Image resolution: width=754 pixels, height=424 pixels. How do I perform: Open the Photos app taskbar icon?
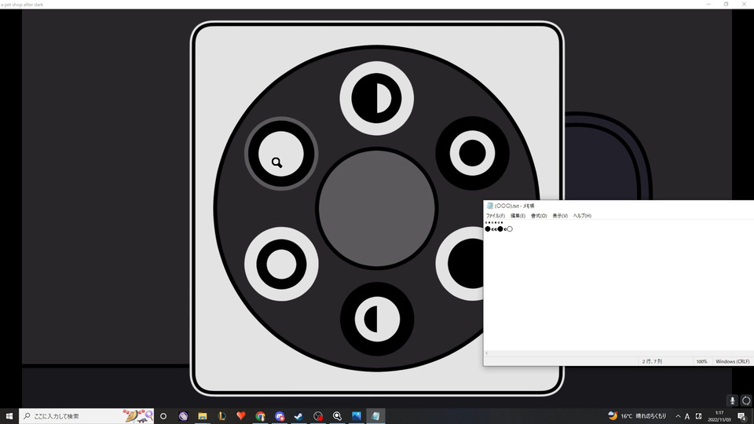pos(357,416)
